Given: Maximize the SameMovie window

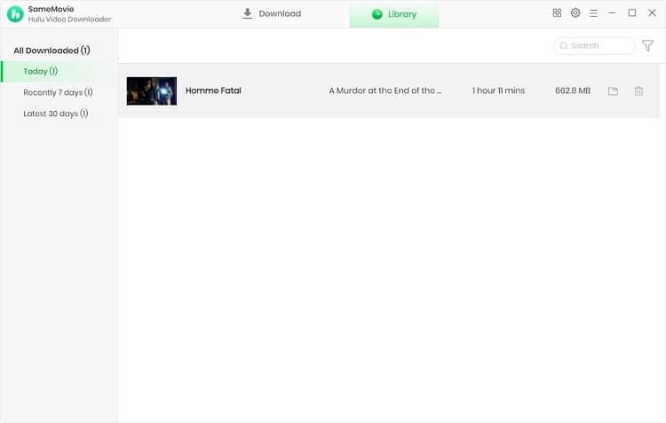Looking at the screenshot, I should 632,13.
